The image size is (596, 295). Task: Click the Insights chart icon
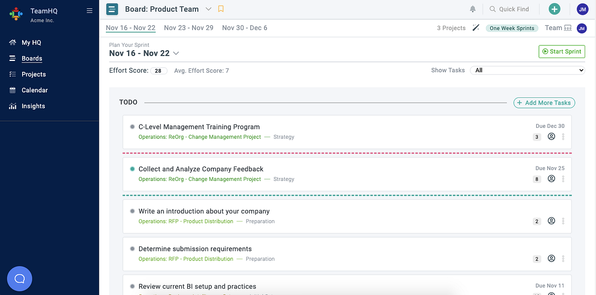13,106
